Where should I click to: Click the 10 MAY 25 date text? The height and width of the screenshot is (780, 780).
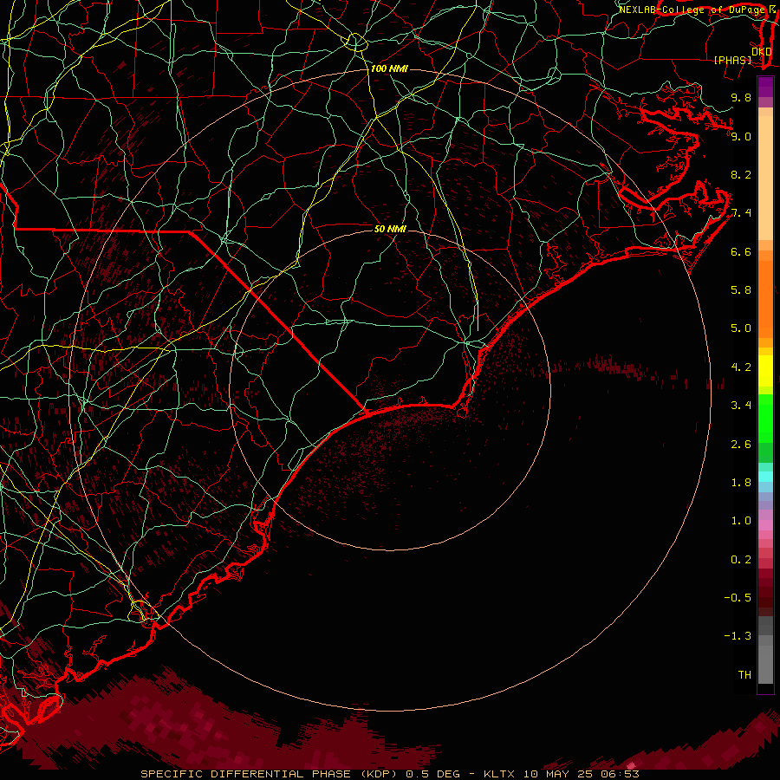pyautogui.click(x=557, y=774)
